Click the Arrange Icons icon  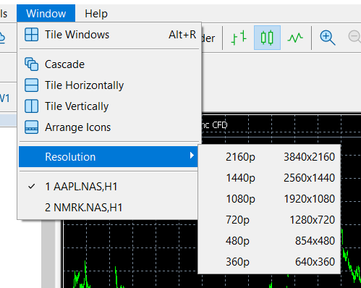(31, 127)
